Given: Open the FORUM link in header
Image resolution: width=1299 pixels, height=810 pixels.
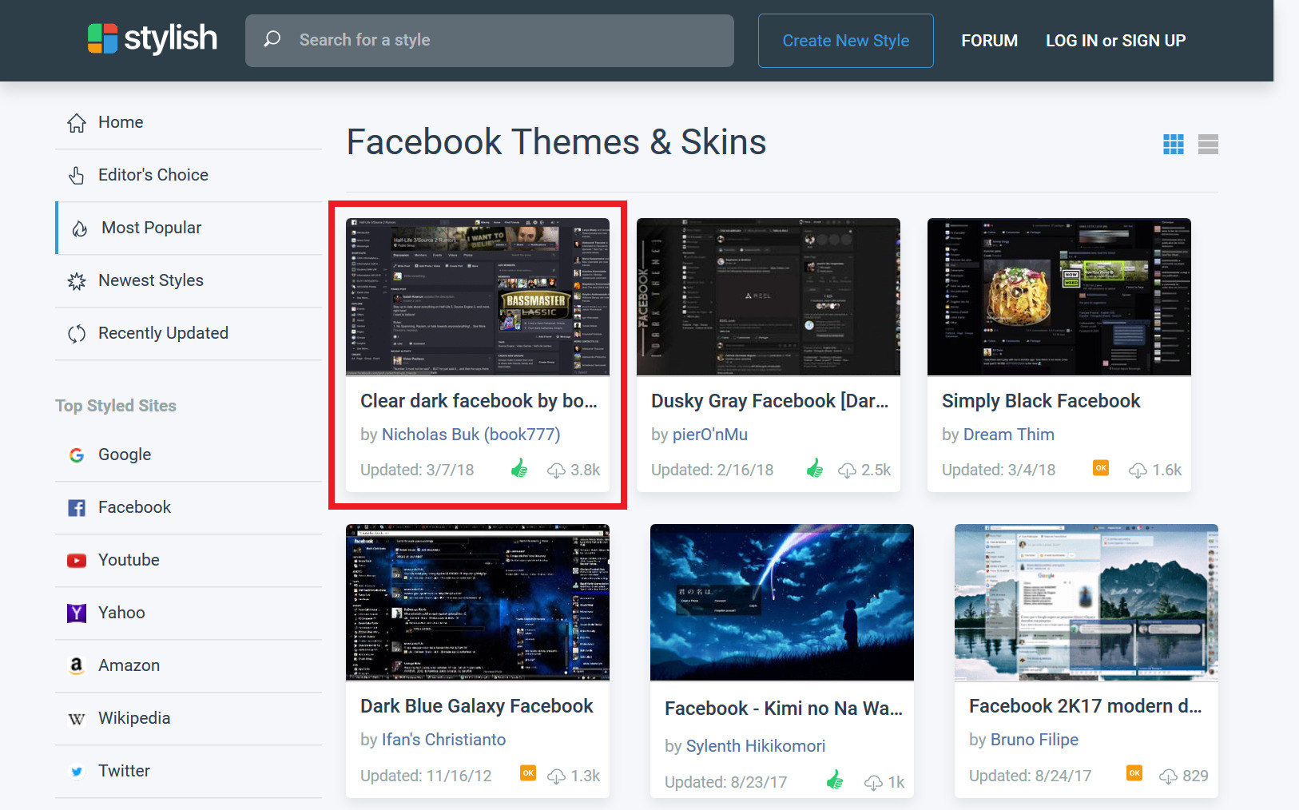Looking at the screenshot, I should 989,41.
